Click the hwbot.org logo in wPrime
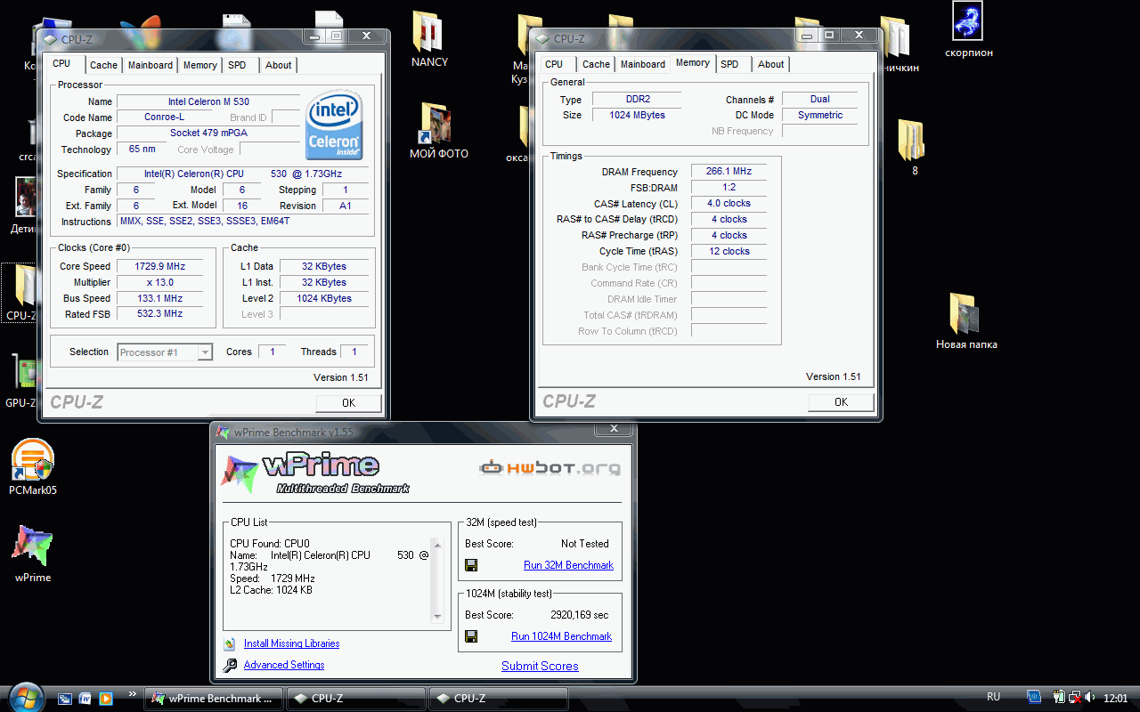The height and width of the screenshot is (712, 1140). [550, 467]
